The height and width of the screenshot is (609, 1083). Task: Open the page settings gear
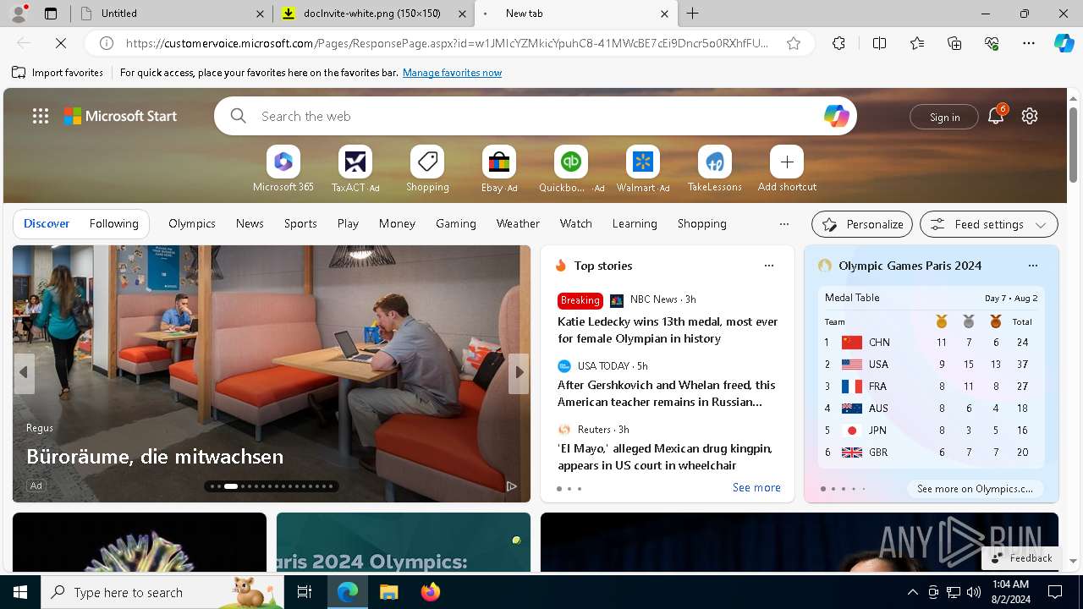pos(1030,117)
